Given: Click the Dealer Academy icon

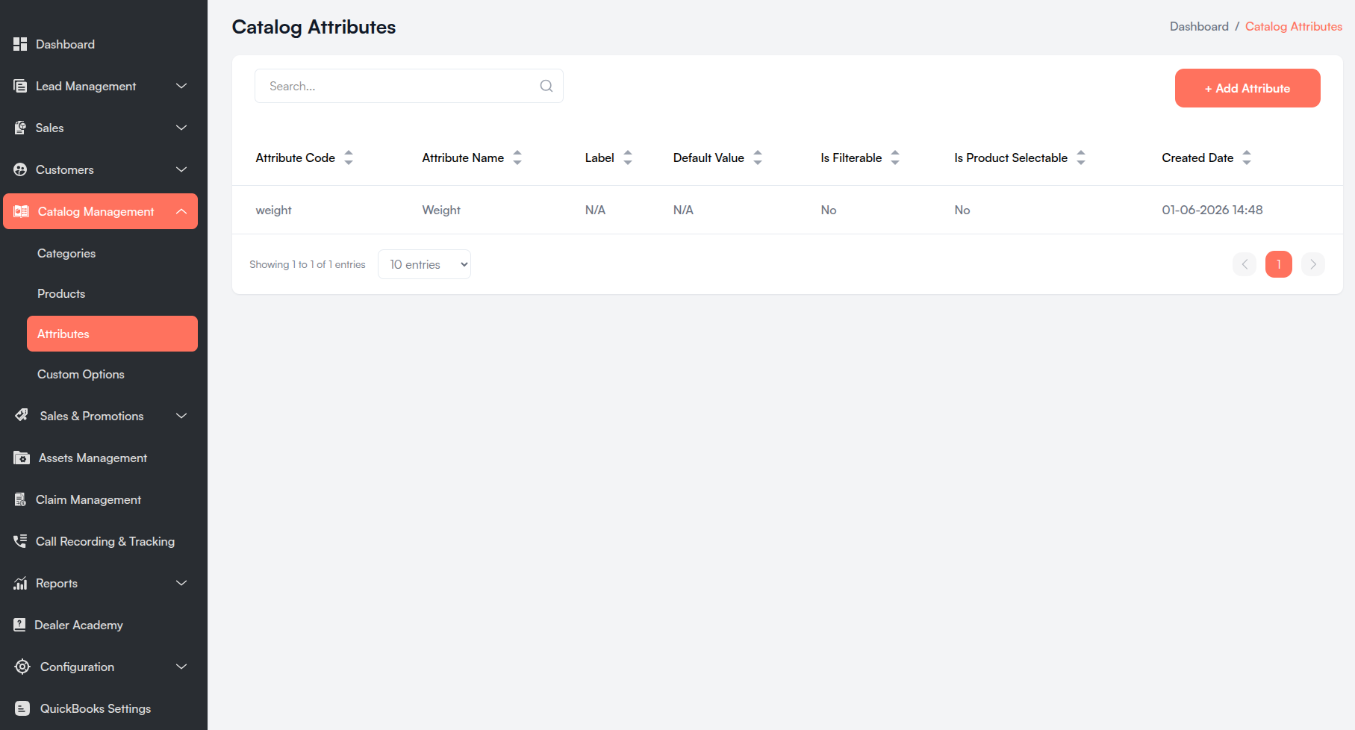Looking at the screenshot, I should tap(19, 625).
